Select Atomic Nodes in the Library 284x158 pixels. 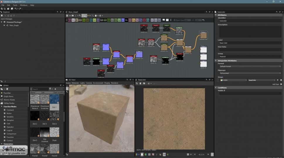point(9,100)
